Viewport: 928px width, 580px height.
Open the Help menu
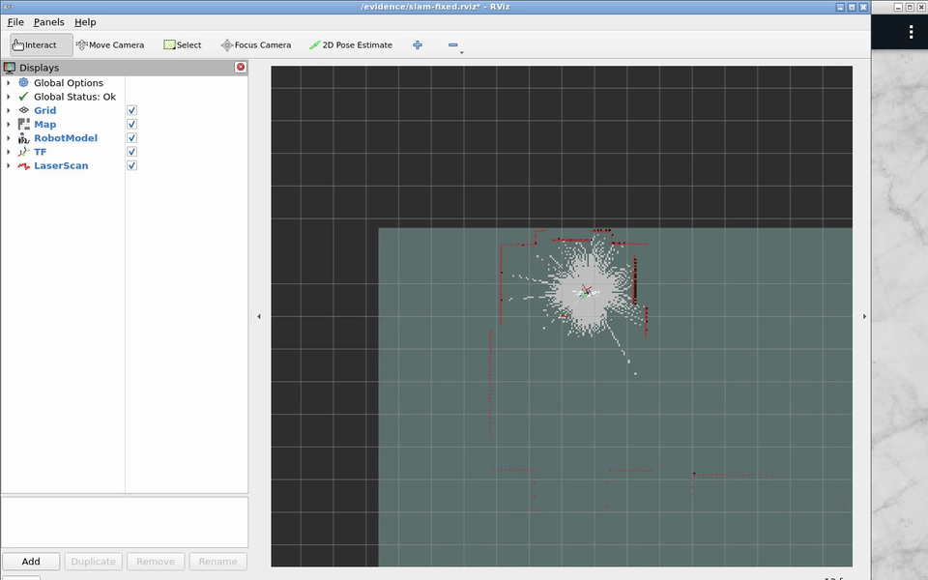point(85,22)
